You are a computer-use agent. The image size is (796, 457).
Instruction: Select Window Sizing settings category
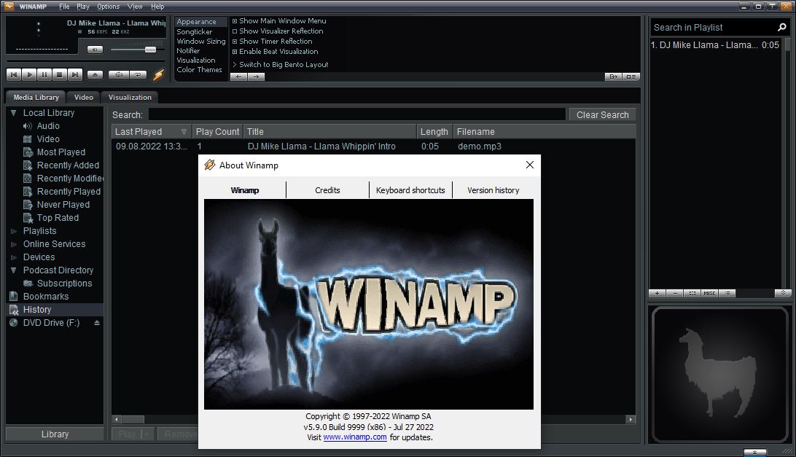(x=201, y=41)
